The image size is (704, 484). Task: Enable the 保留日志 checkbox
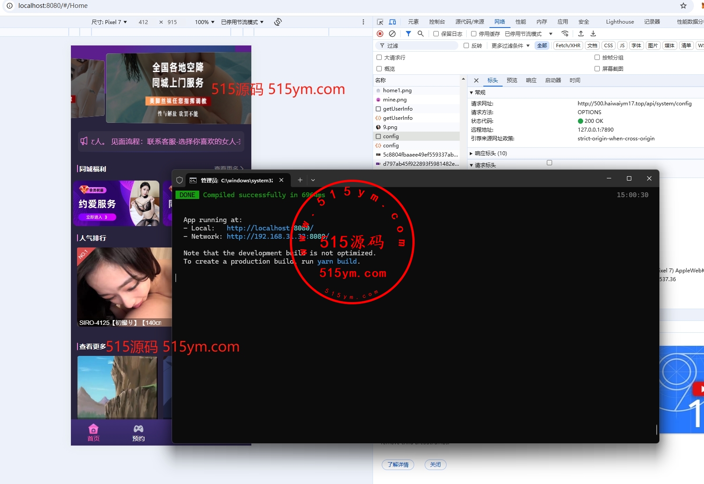tap(436, 34)
